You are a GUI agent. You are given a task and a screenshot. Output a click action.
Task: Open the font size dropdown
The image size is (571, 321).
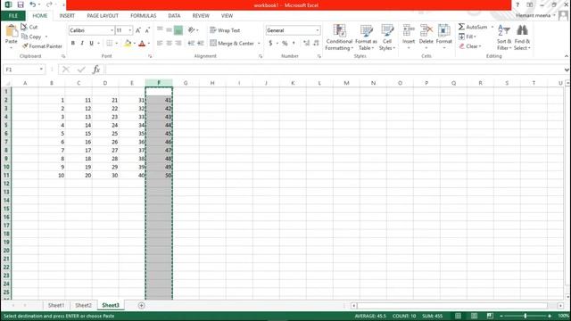pyautogui.click(x=130, y=30)
